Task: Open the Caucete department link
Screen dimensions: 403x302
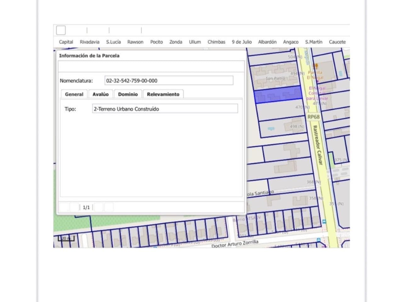Action: pos(337,42)
